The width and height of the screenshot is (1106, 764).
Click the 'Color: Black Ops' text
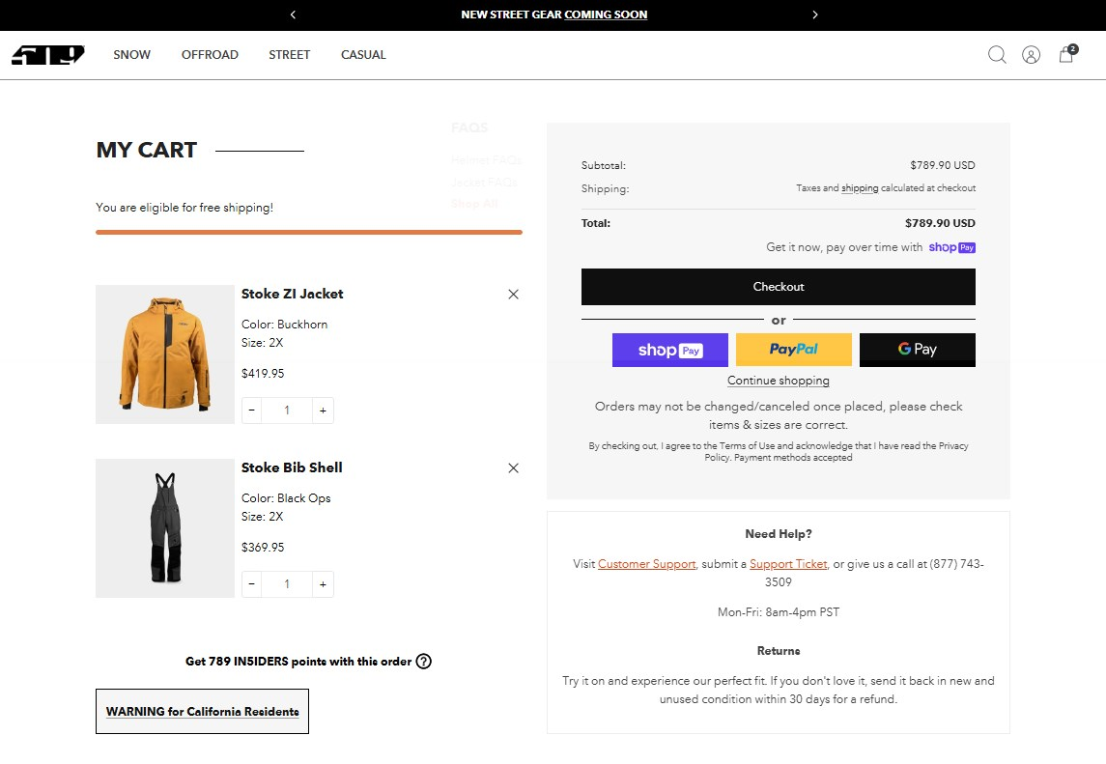[286, 498]
